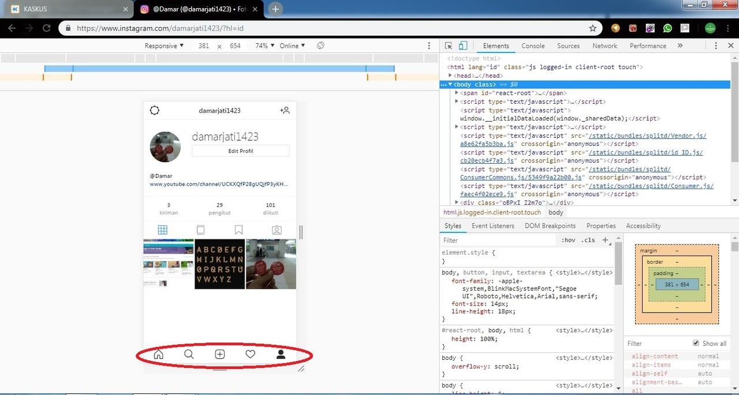Toggle the device toolbar icon
Image resolution: width=739 pixels, height=395 pixels.
462,46
